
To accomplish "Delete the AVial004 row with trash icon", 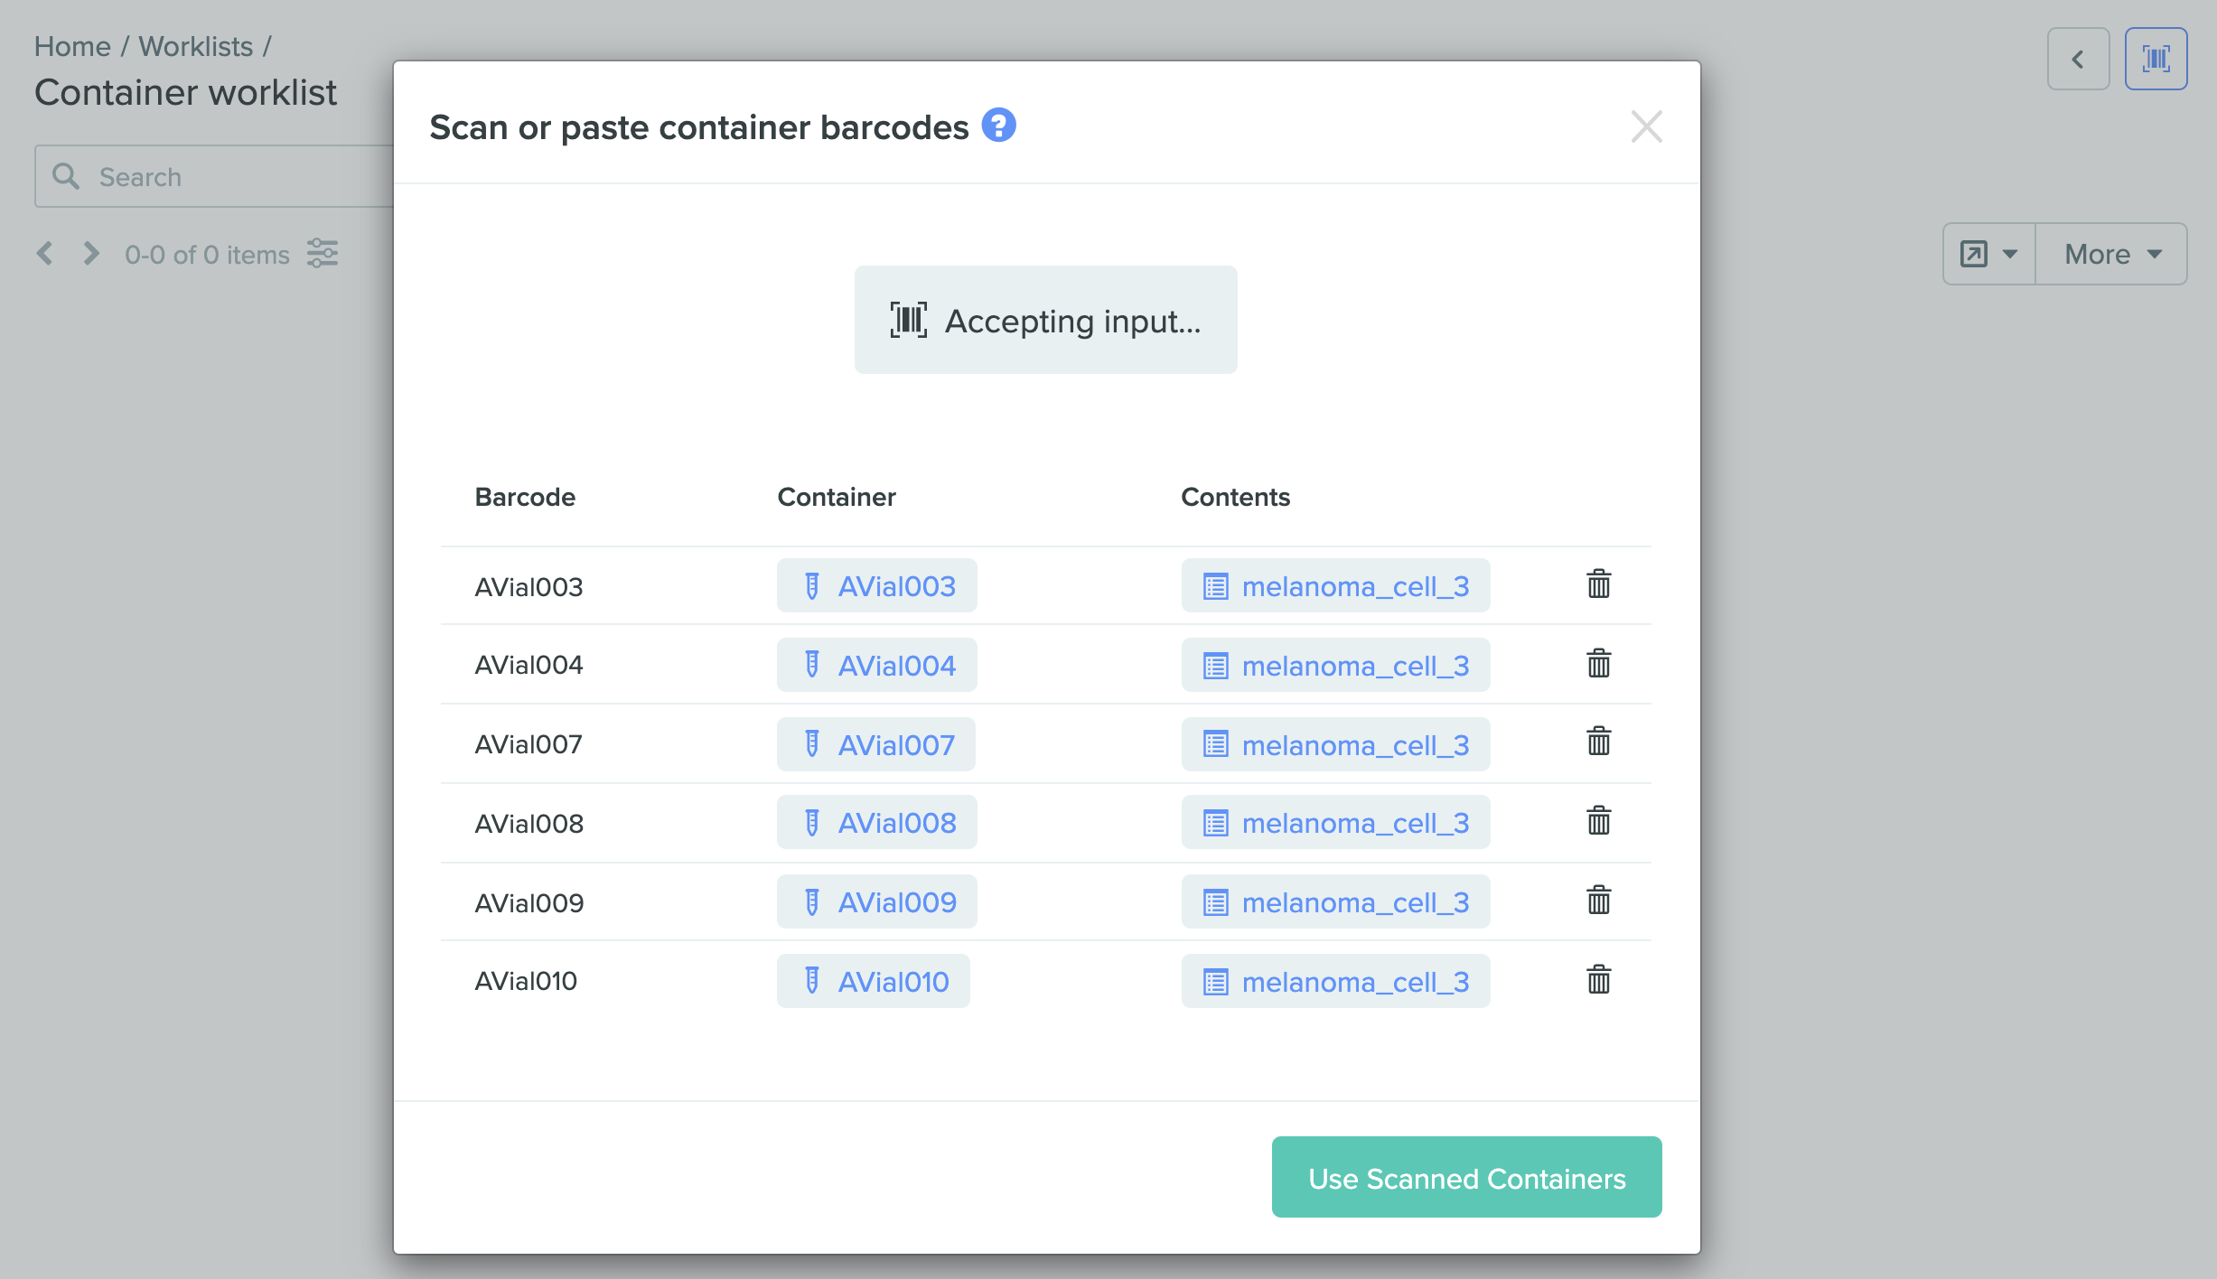I will pyautogui.click(x=1598, y=664).
